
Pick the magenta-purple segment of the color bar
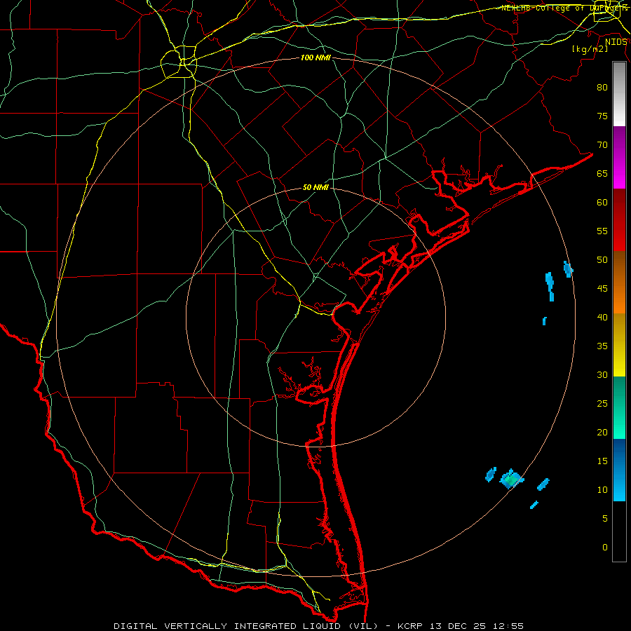619,157
